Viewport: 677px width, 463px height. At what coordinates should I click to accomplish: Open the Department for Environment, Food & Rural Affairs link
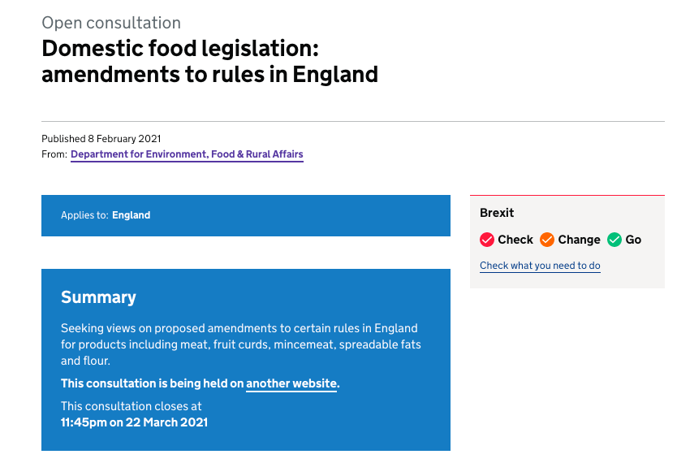187,154
